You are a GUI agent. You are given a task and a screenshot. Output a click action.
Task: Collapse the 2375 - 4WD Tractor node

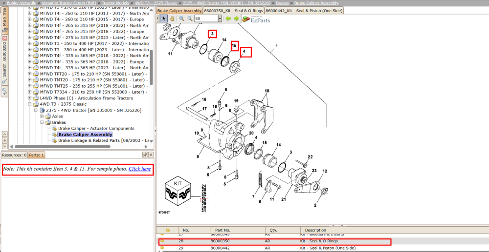(x=36, y=110)
